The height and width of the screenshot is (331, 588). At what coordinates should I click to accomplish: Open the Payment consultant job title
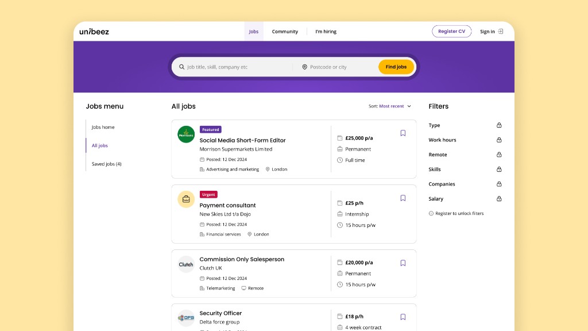[x=227, y=205]
